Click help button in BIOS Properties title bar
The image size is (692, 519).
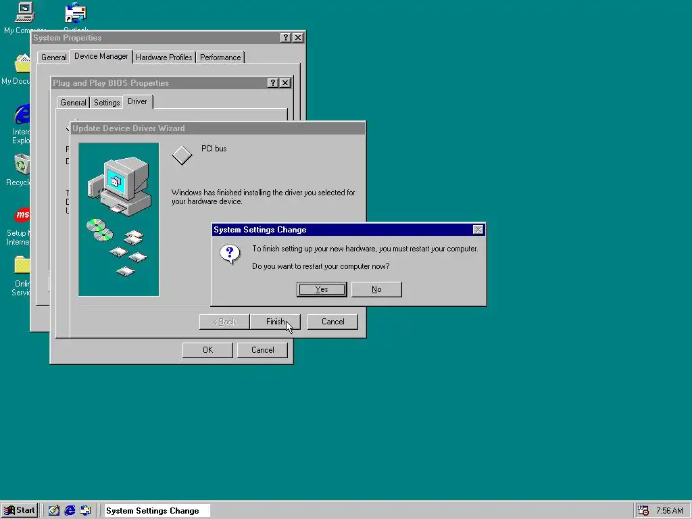tap(273, 83)
